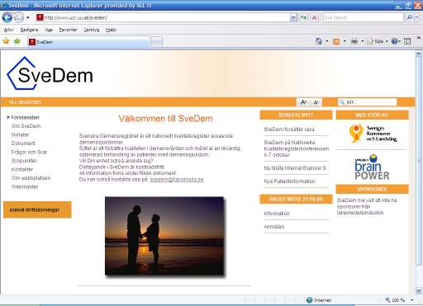Open Information link under Årligt möte
Viewport: 423px width, 306px height.
tap(277, 214)
